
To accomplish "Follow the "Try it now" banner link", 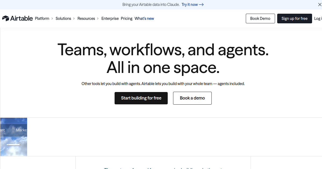I will (193, 5).
